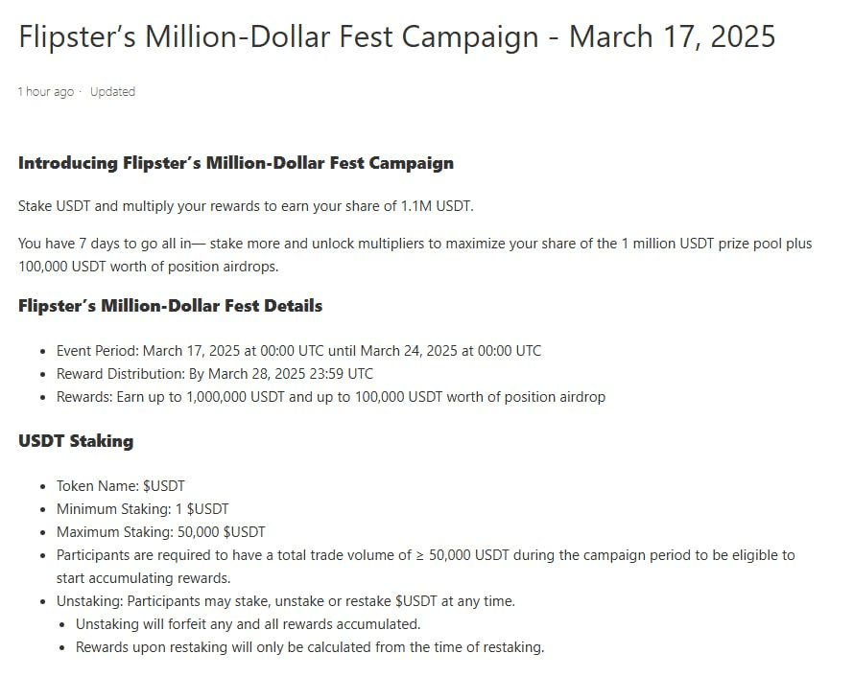Click 'Unstaking will forfeit' sub-bullet
This screenshot has width=854, height=677.
248,623
